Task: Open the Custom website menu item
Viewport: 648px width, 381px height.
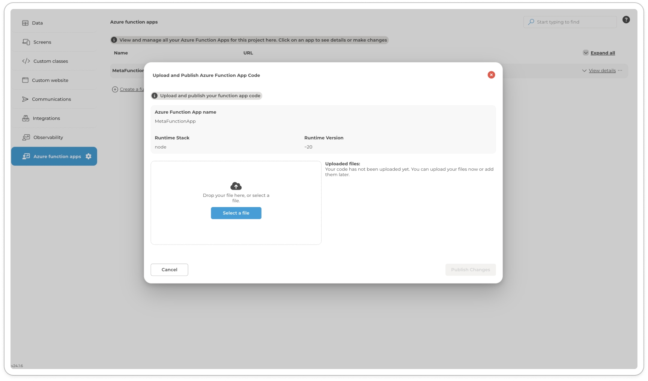Action: 50,80
